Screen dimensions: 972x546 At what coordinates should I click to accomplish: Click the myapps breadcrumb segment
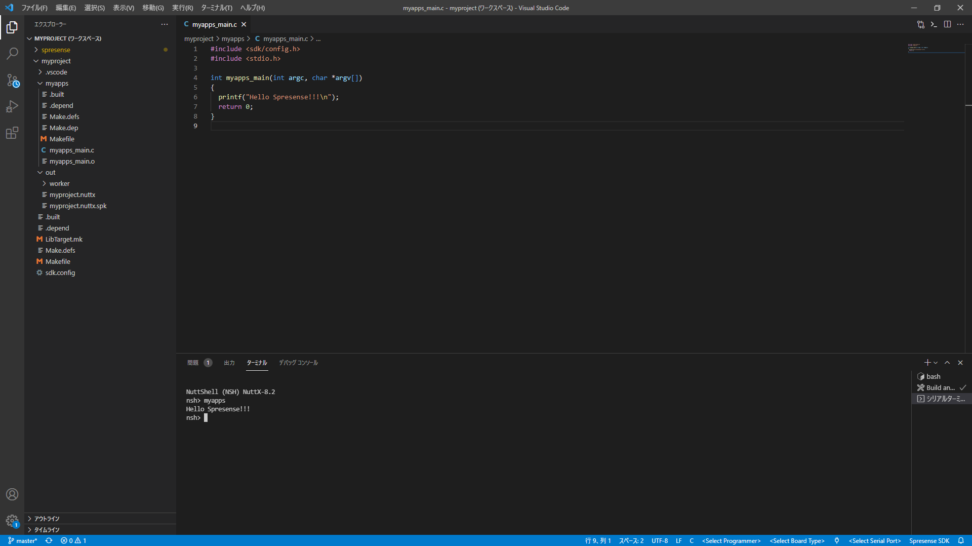[x=233, y=38]
